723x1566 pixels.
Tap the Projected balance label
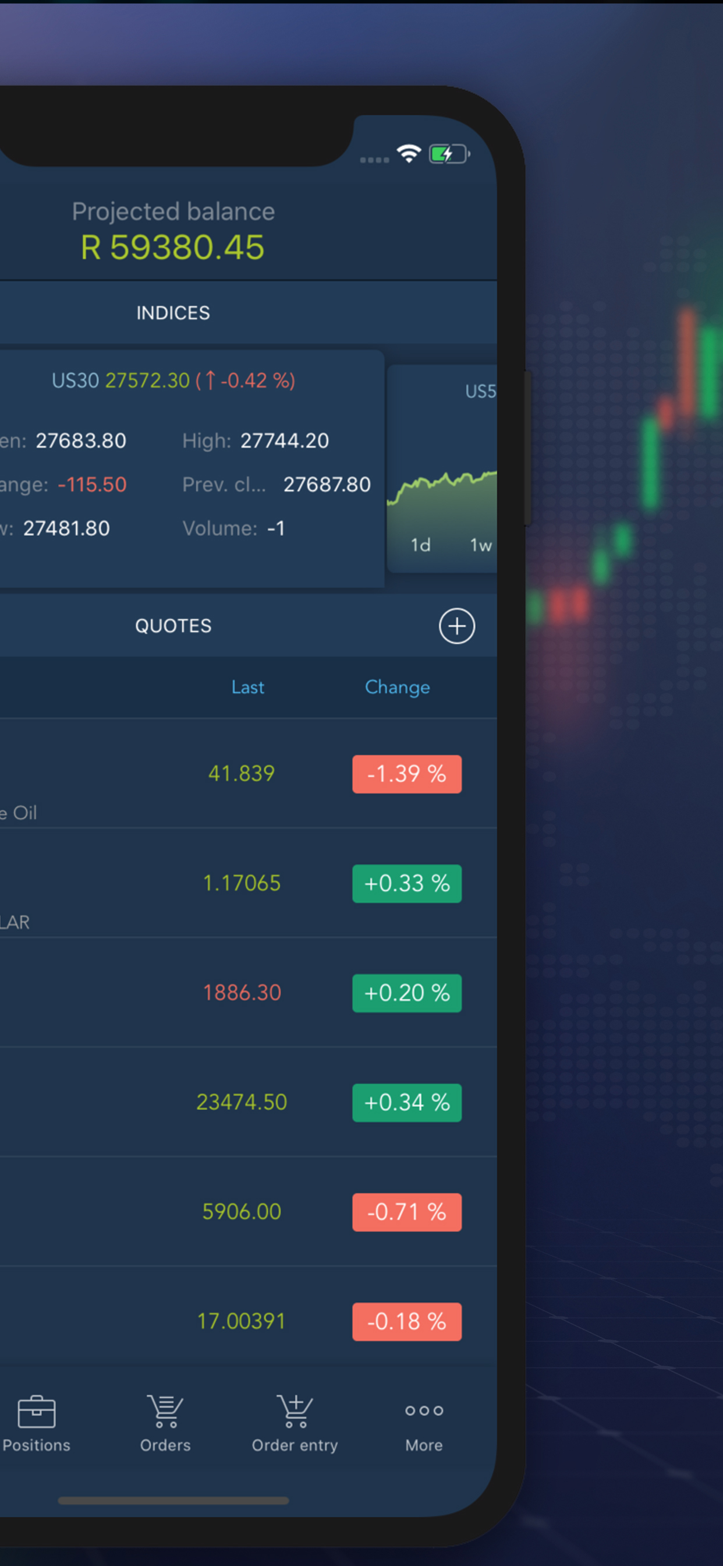pos(173,211)
